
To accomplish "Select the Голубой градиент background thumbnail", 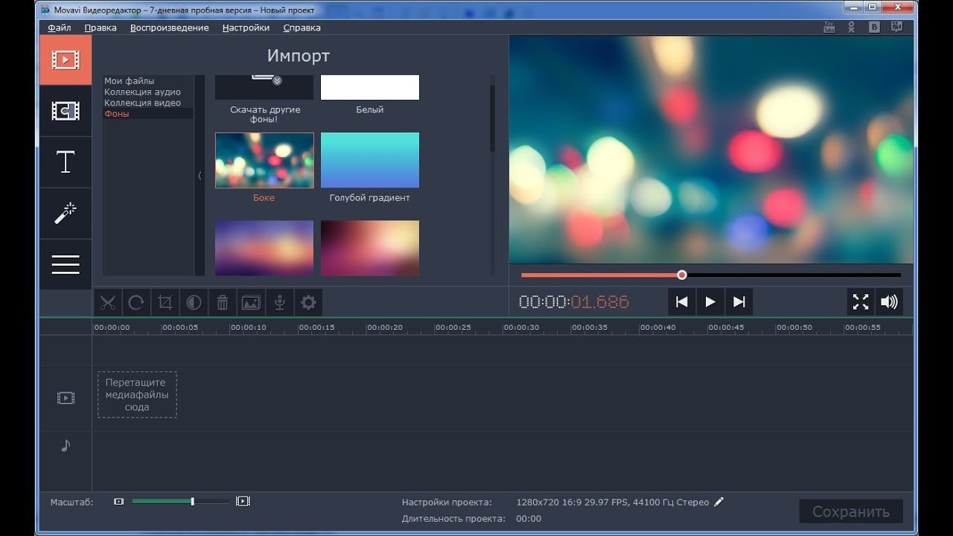I will click(x=370, y=160).
